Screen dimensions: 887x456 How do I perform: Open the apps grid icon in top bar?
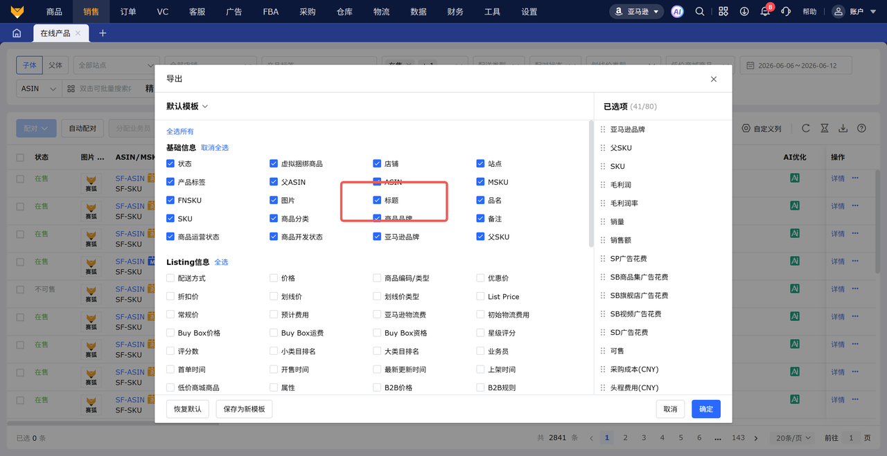pos(723,11)
